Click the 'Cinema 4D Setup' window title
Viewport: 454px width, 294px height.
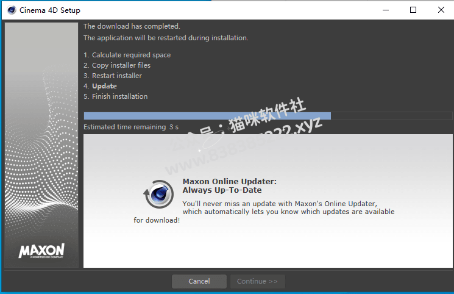[50, 10]
